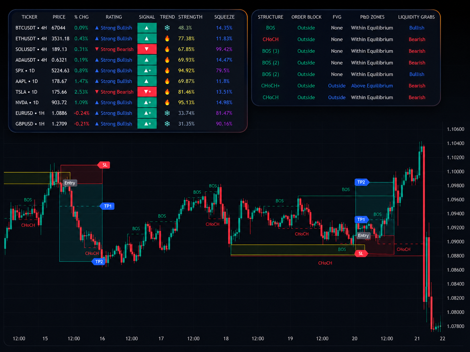Select the EURUSD snowflake trend icon

(167, 113)
